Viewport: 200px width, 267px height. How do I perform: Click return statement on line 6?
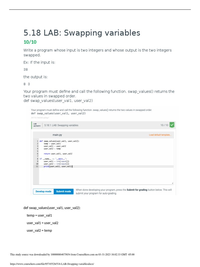tap(58, 154)
